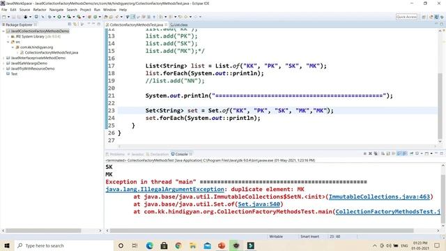Open the Source menu

click(x=24, y=10)
